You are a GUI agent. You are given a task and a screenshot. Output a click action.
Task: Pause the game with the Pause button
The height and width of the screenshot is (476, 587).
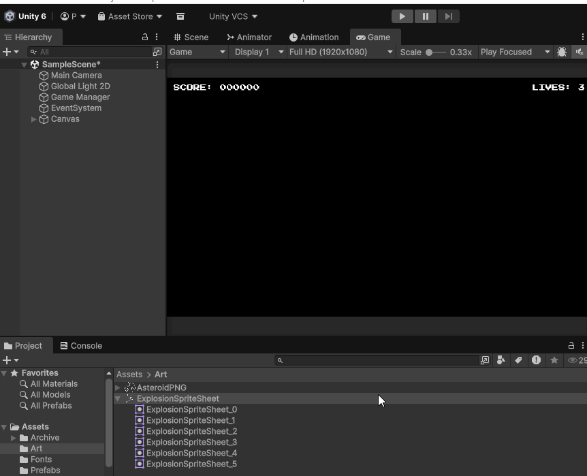coord(426,16)
